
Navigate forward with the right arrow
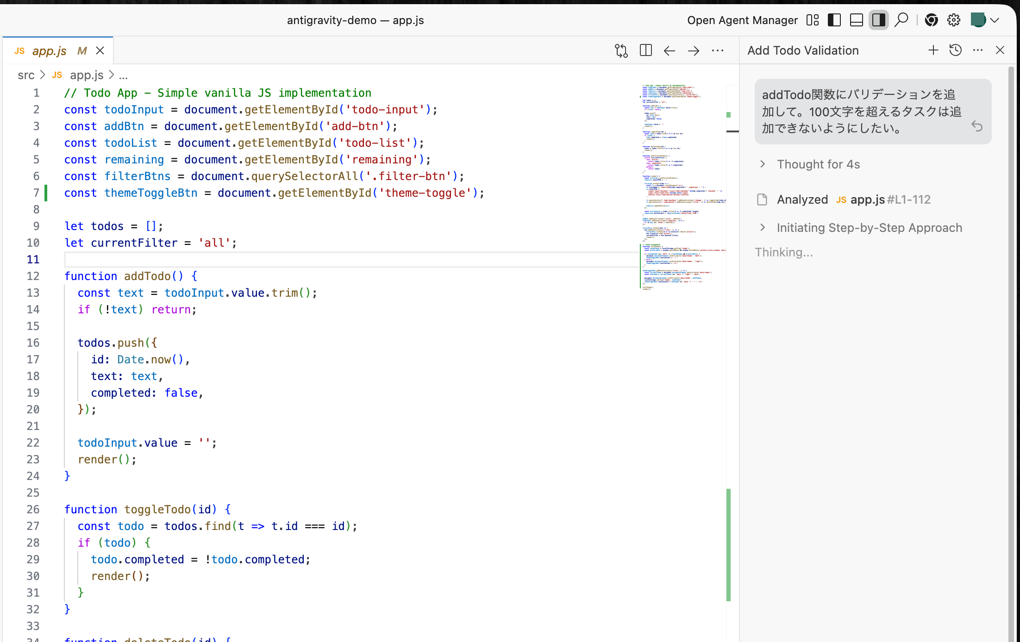pos(693,50)
